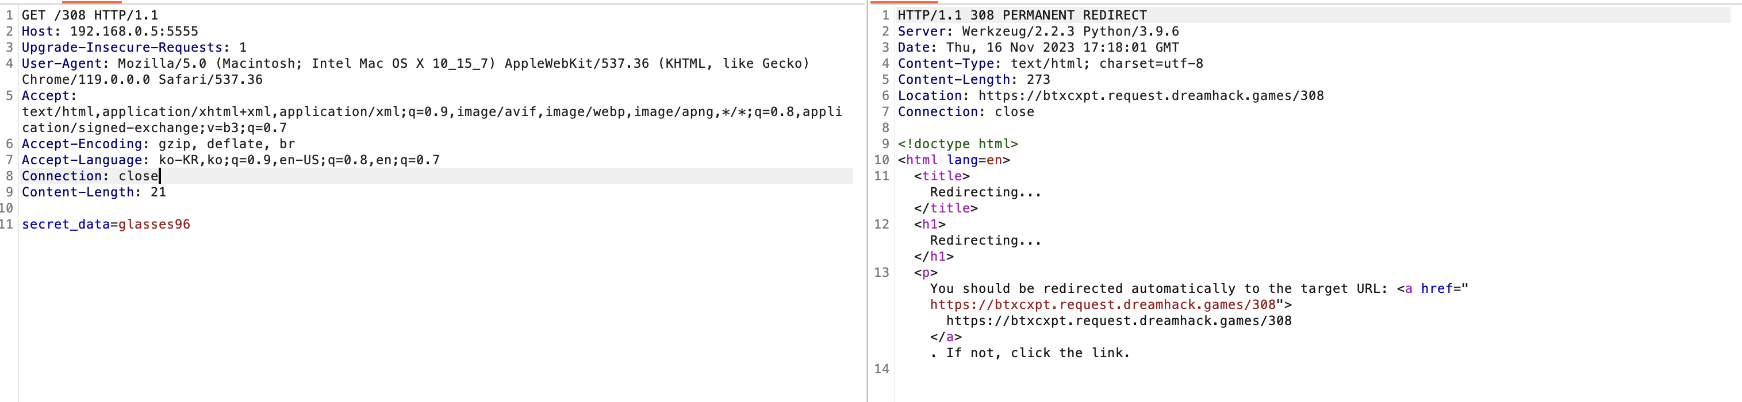Click the secret_data parameter name in body
The height and width of the screenshot is (402, 1742).
[x=66, y=225]
